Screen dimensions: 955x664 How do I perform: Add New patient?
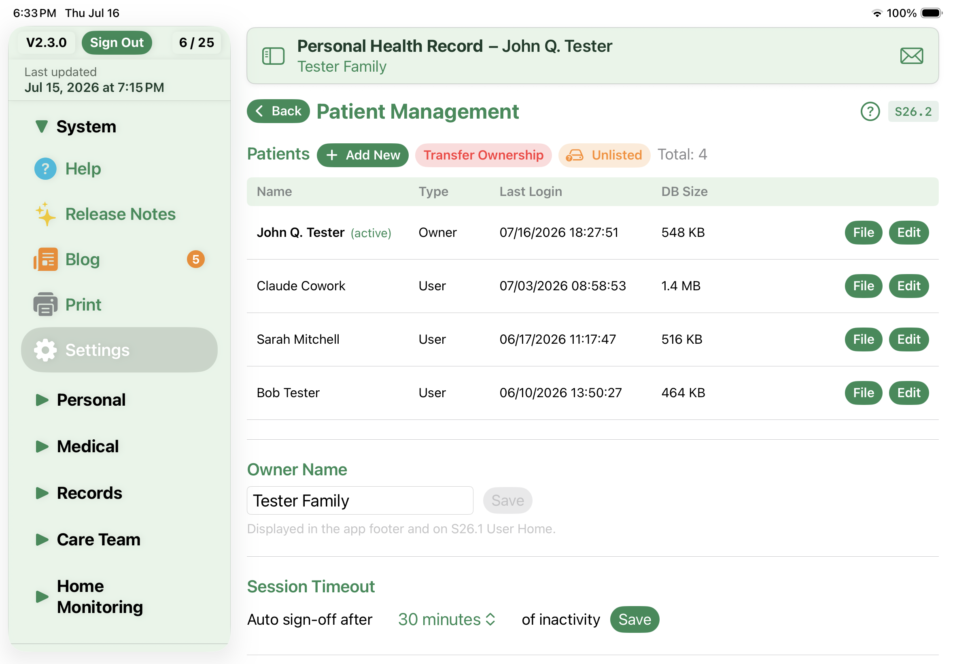[x=363, y=155]
